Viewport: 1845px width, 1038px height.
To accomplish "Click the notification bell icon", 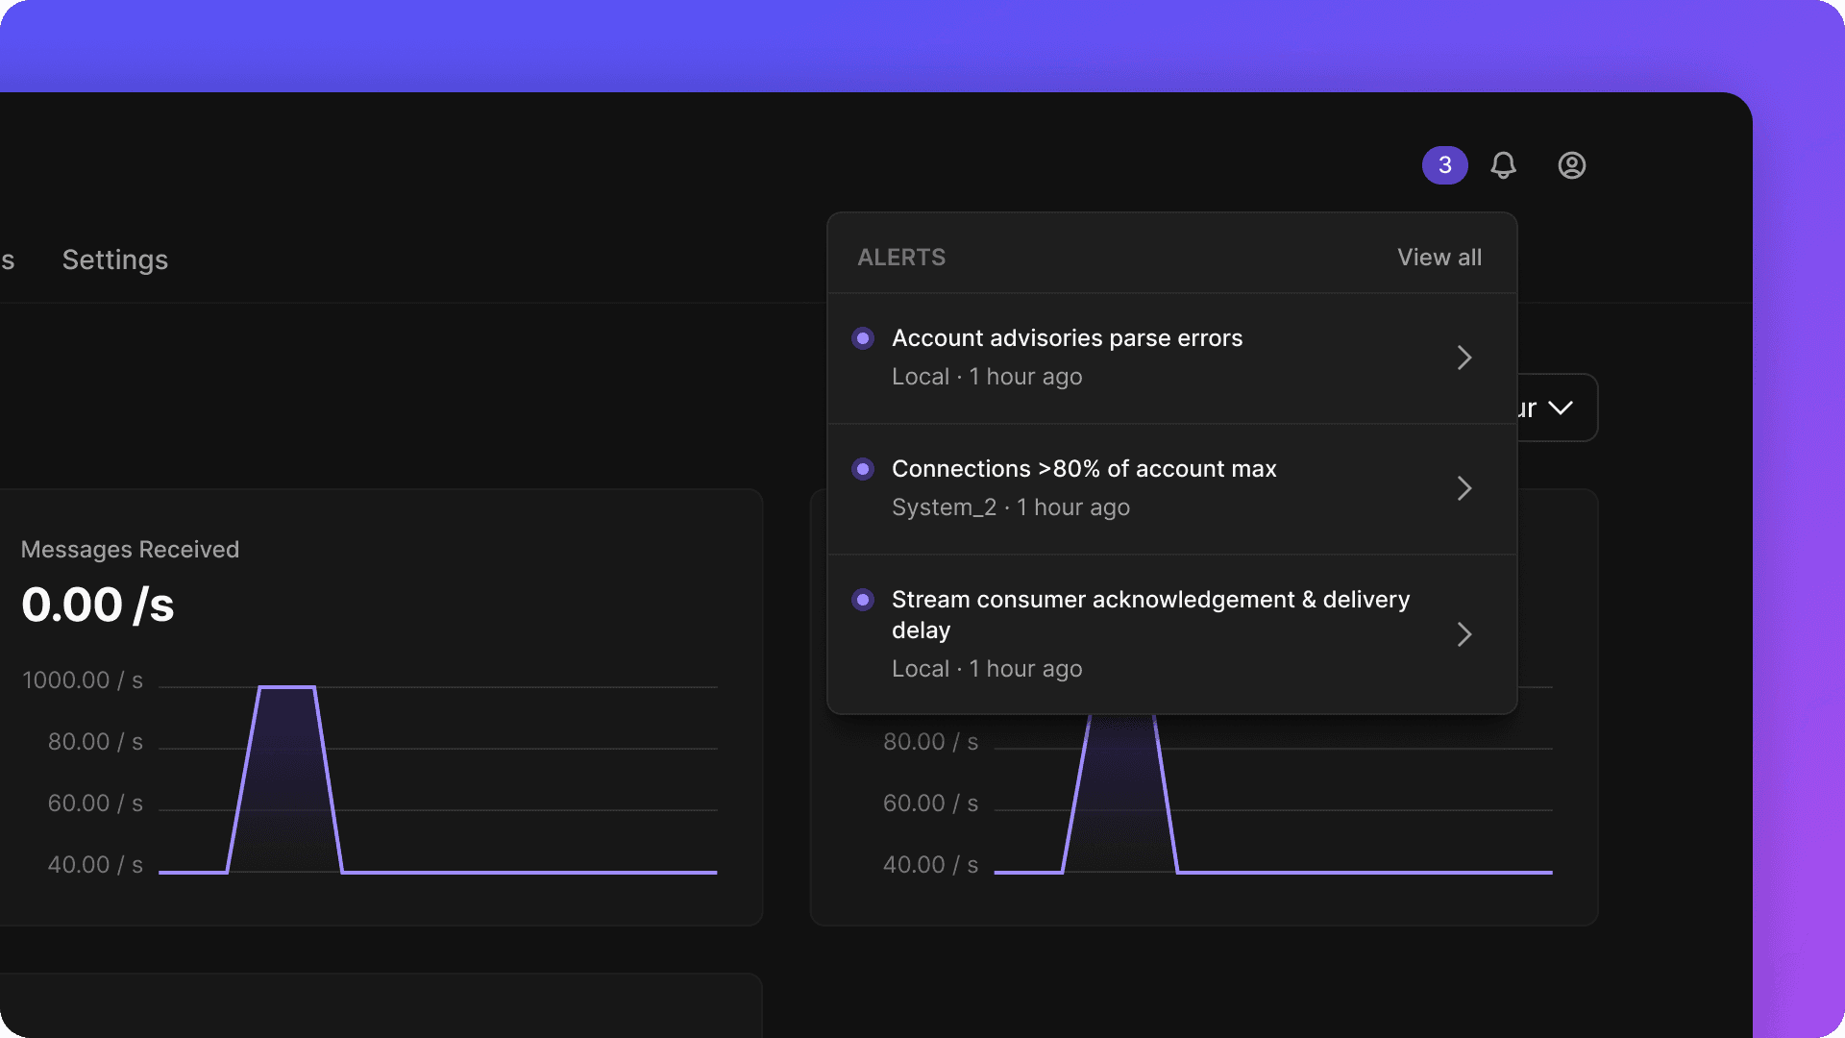I will pyautogui.click(x=1503, y=165).
